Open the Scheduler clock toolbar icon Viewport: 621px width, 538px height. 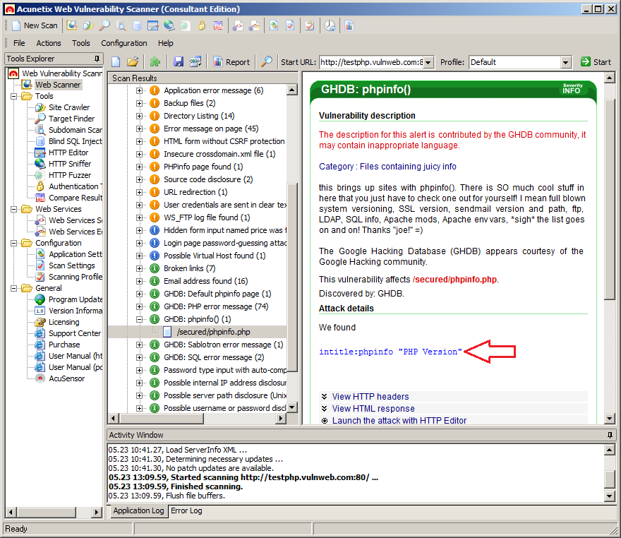330,25
